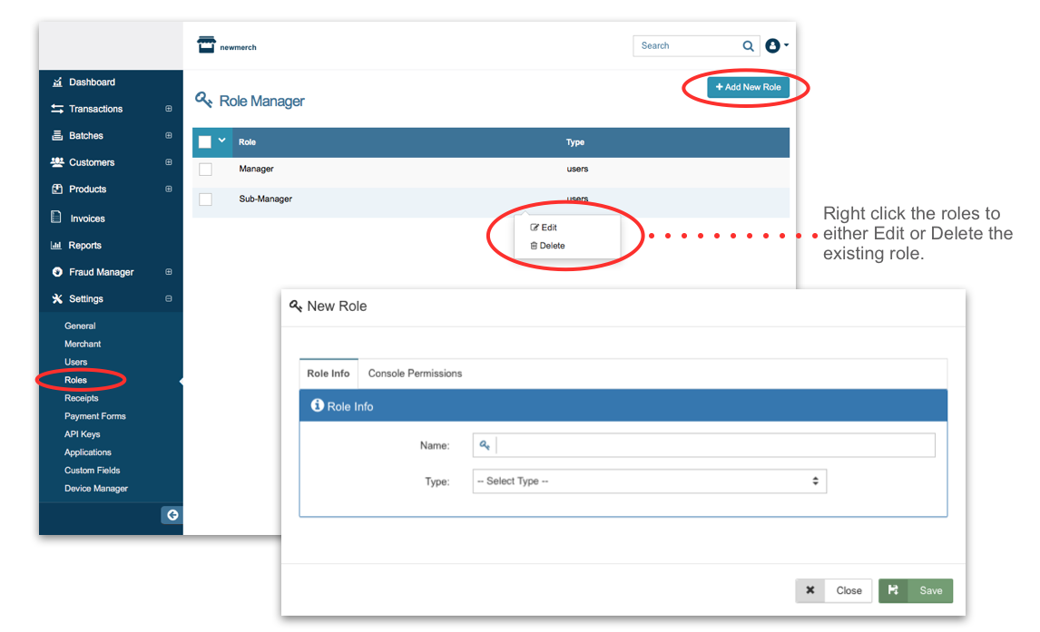Expand the Transactions menu plus icon
Viewport: 1040px width, 632px height.
pyautogui.click(x=169, y=110)
